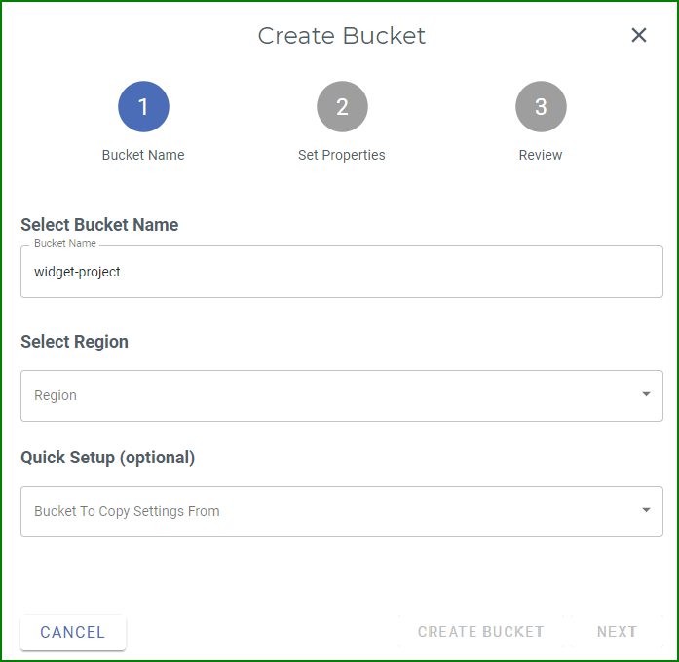Viewport: 679px width, 662px height.
Task: Click the step 3 circle
Action: click(541, 107)
